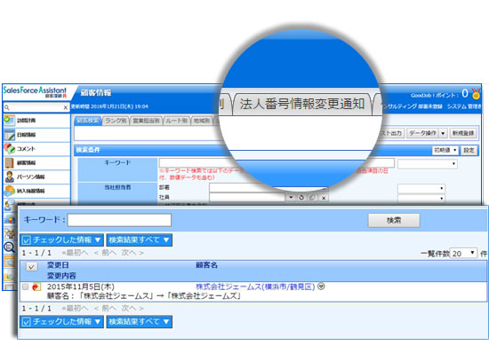This screenshot has height=353, width=489.
Task: Open the magnifier search icon in left sidebar
Action: coord(10,247)
